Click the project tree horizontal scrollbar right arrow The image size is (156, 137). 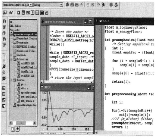35,123
